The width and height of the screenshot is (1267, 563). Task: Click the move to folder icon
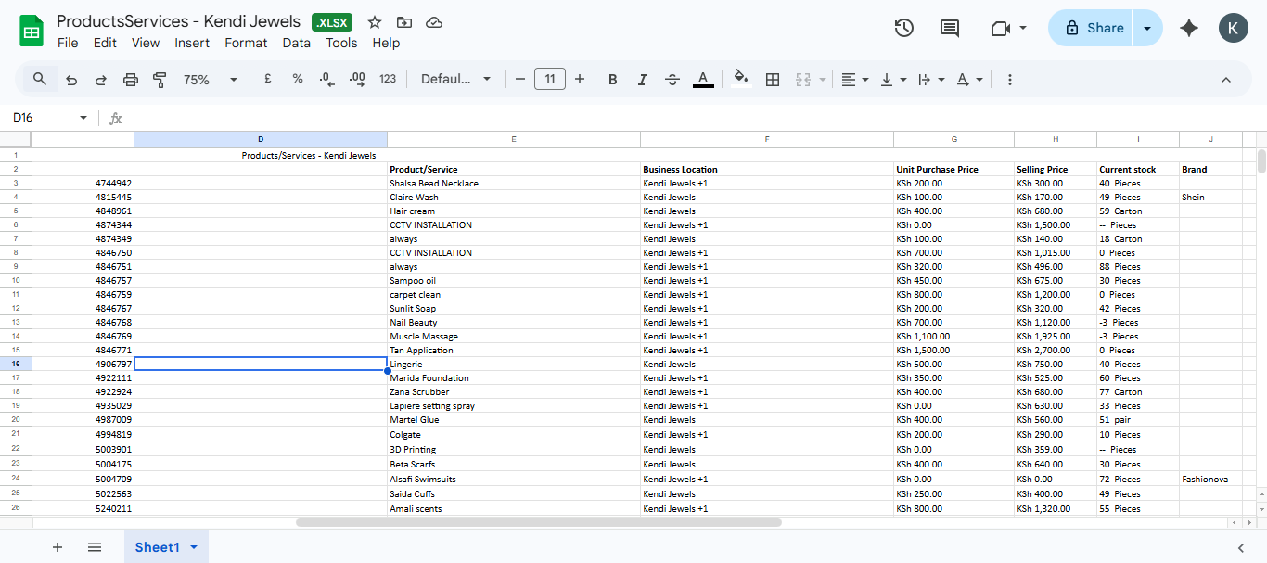click(403, 22)
